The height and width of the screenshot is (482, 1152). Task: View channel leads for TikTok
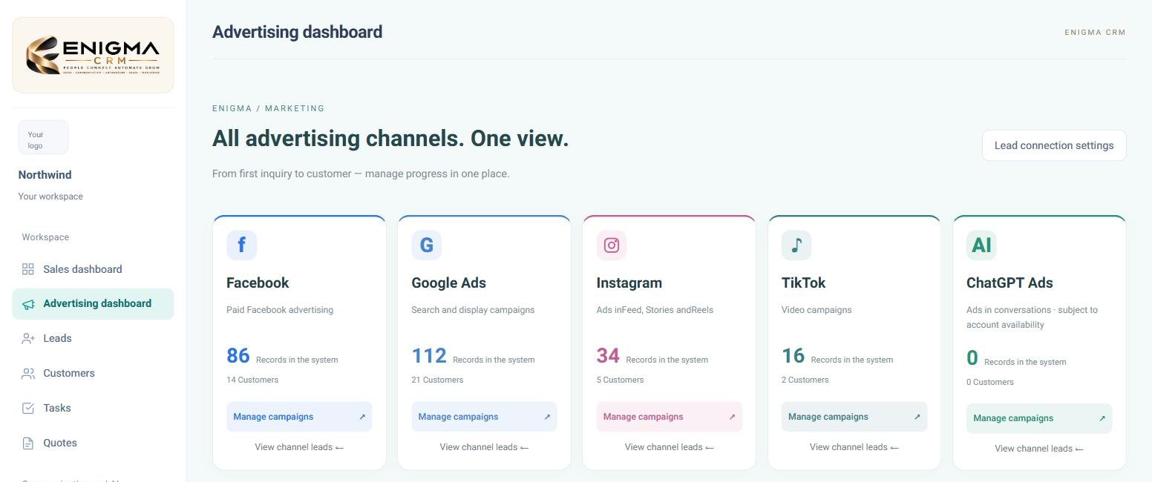854,447
